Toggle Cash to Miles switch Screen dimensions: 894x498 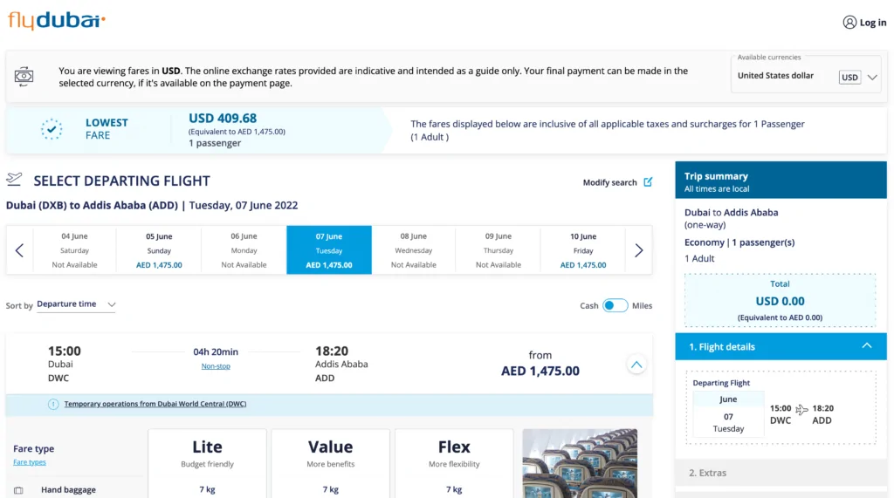(x=615, y=305)
